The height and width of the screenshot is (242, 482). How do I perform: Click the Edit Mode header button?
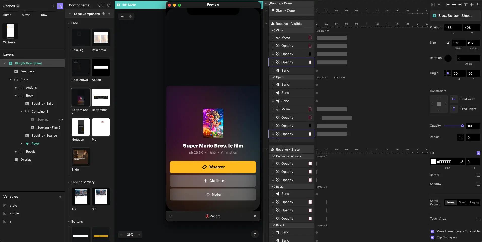click(x=126, y=5)
